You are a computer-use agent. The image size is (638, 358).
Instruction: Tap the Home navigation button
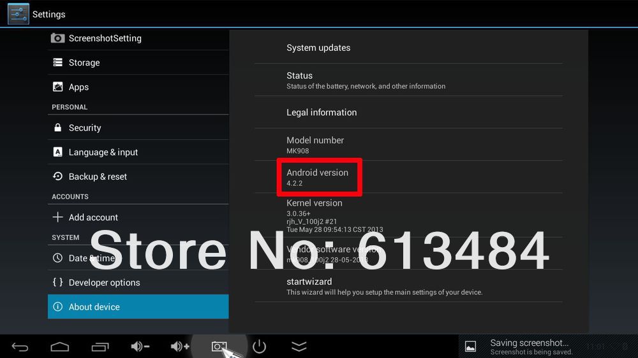click(60, 347)
